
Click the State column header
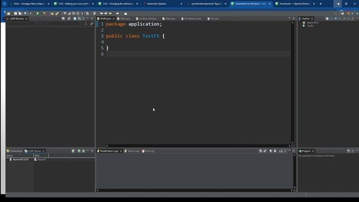tap(41, 155)
